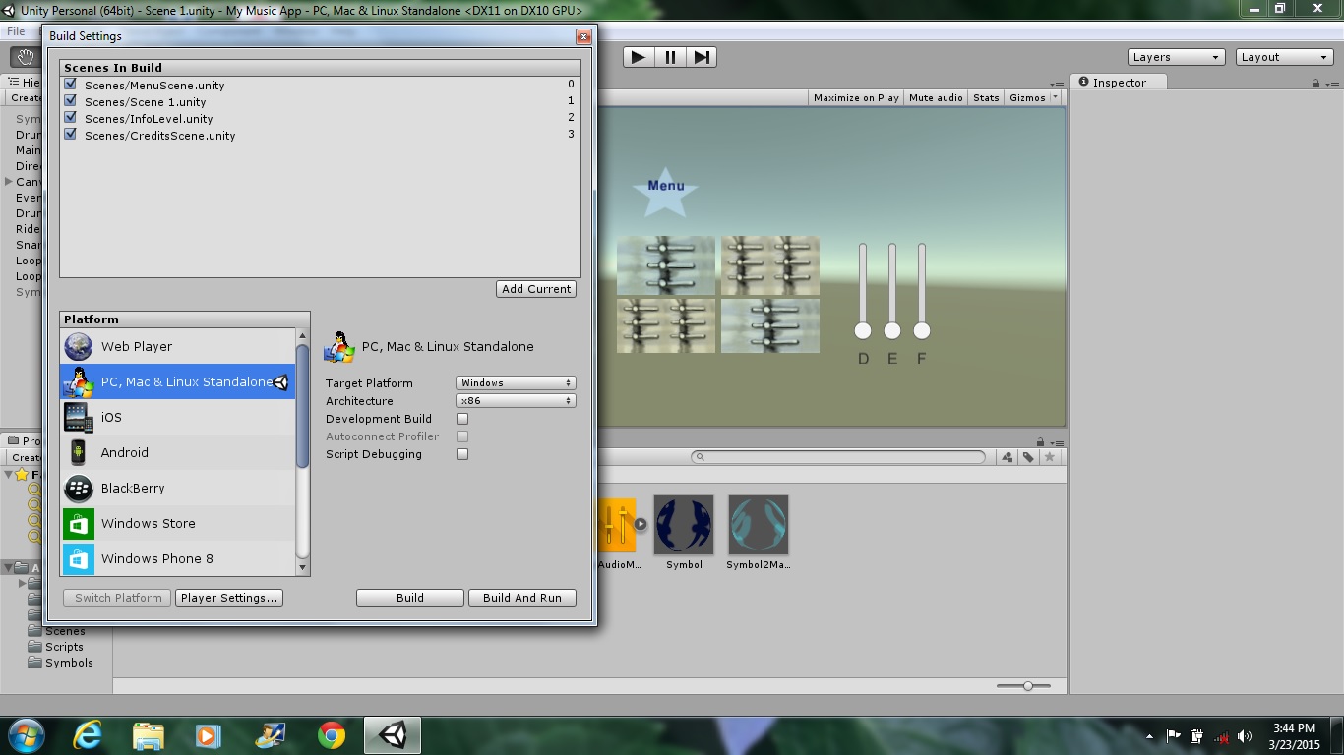Uncheck Scenes/CreditsScene.unity checkbox
1344x755 pixels.
[x=71, y=134]
